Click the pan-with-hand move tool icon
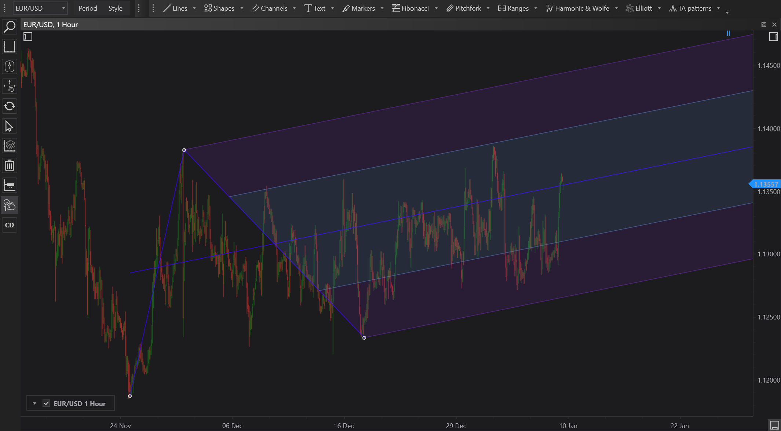Image resolution: width=781 pixels, height=431 pixels. [10, 87]
